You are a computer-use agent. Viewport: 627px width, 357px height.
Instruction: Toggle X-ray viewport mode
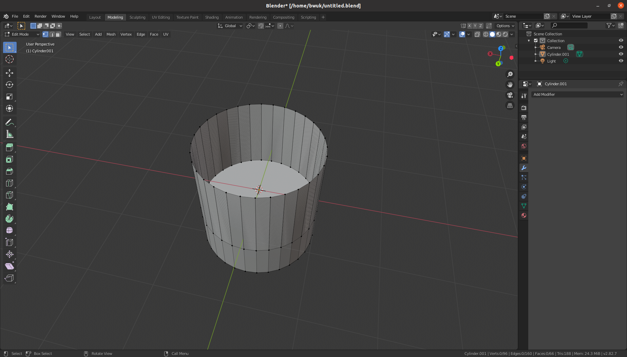477,34
